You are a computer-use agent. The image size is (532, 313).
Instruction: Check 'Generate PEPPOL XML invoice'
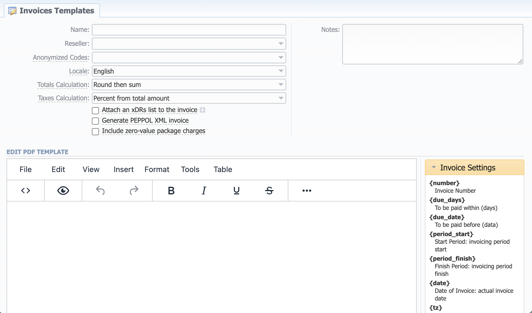pos(95,121)
